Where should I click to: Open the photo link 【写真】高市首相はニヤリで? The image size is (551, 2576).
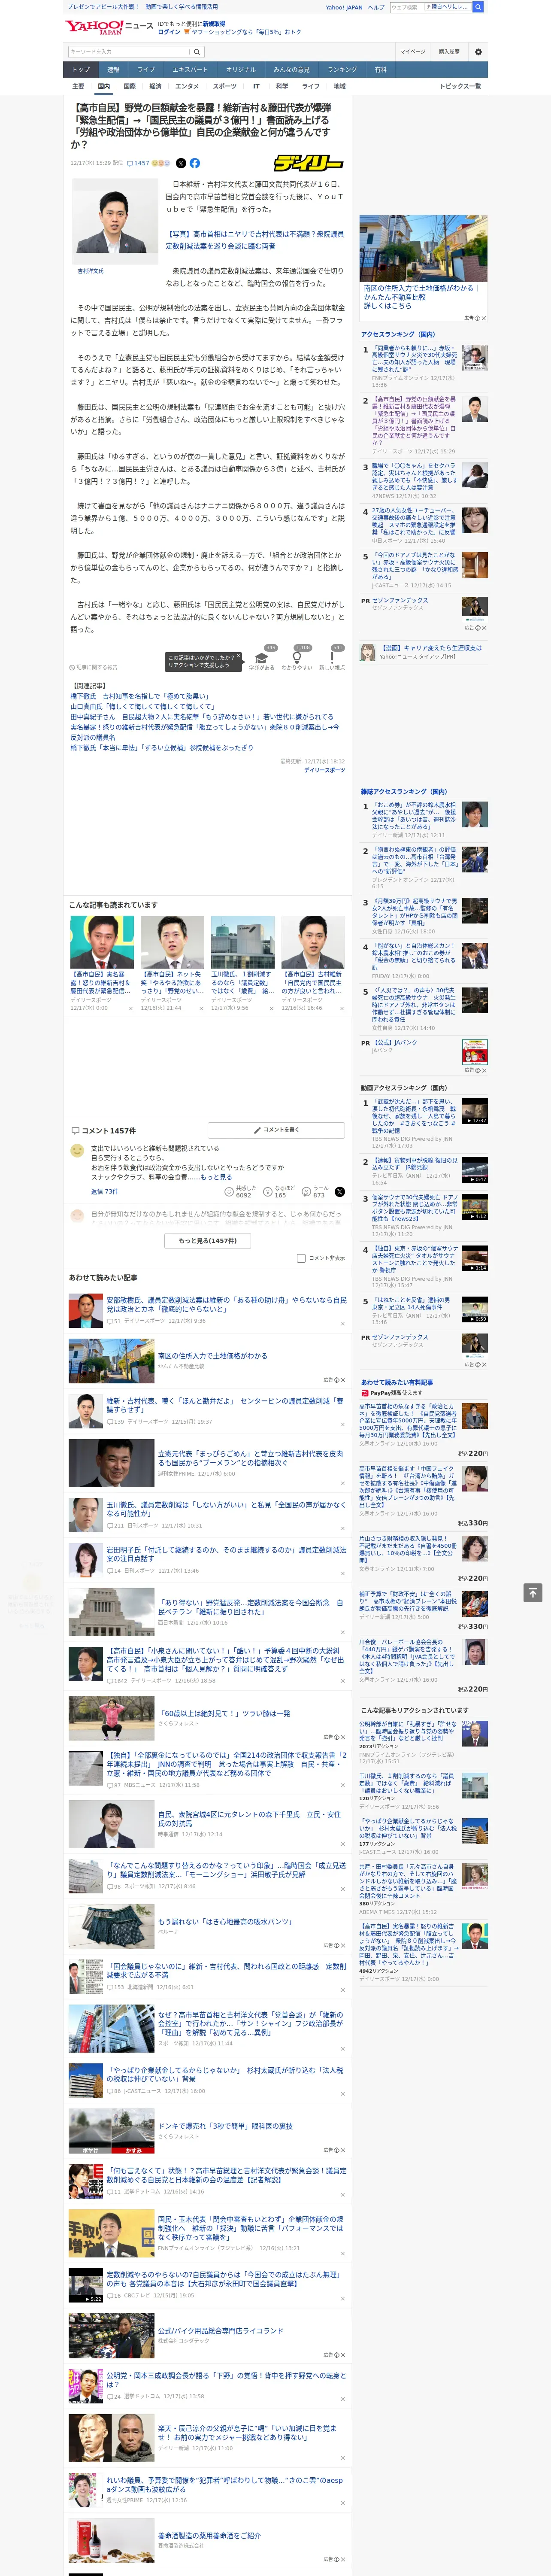point(254,240)
